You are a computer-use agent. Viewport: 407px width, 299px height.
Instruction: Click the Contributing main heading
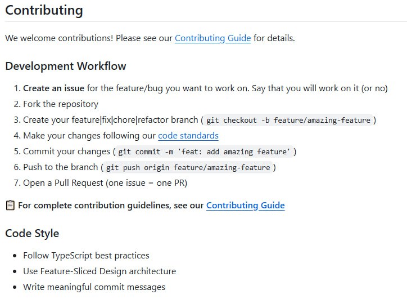pyautogui.click(x=44, y=10)
